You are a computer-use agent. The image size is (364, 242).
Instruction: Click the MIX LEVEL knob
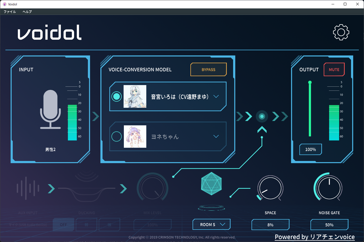(152, 187)
